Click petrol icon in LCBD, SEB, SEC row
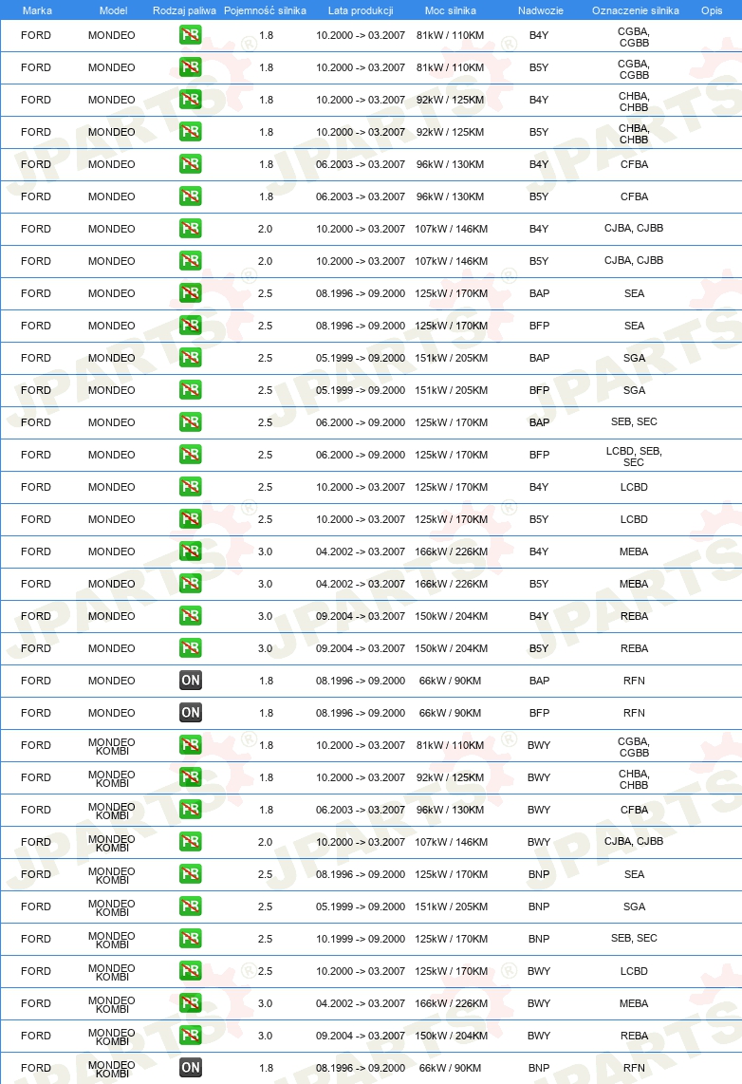Viewport: 742px width, 1084px height. click(190, 455)
